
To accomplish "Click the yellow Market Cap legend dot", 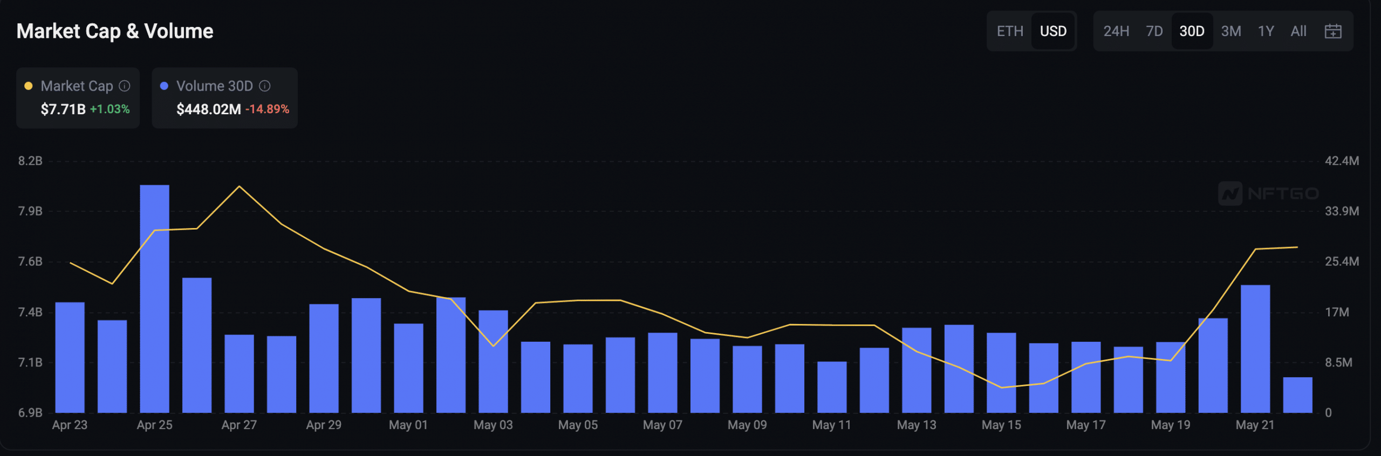I will point(29,86).
